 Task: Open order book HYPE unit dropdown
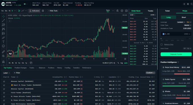153,15
